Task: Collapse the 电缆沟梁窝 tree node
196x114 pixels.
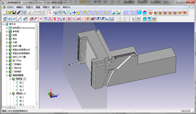Action: click(7, 75)
